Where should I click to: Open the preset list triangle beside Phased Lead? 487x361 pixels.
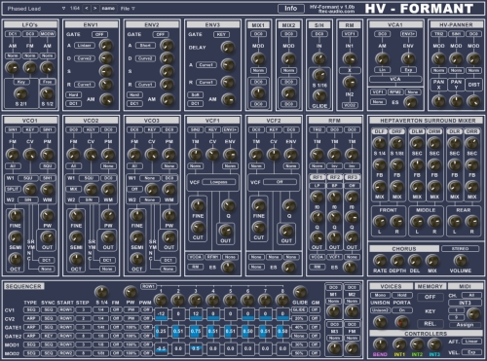pyautogui.click(x=63, y=9)
